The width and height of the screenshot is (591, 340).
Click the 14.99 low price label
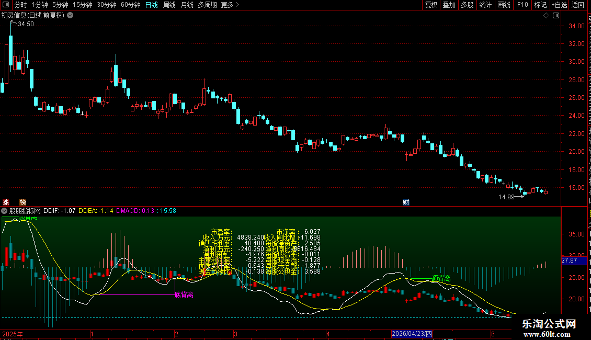pyautogui.click(x=506, y=197)
